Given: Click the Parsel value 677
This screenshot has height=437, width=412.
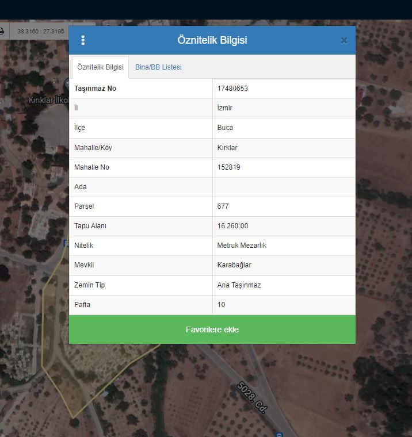Looking at the screenshot, I should (x=223, y=206).
